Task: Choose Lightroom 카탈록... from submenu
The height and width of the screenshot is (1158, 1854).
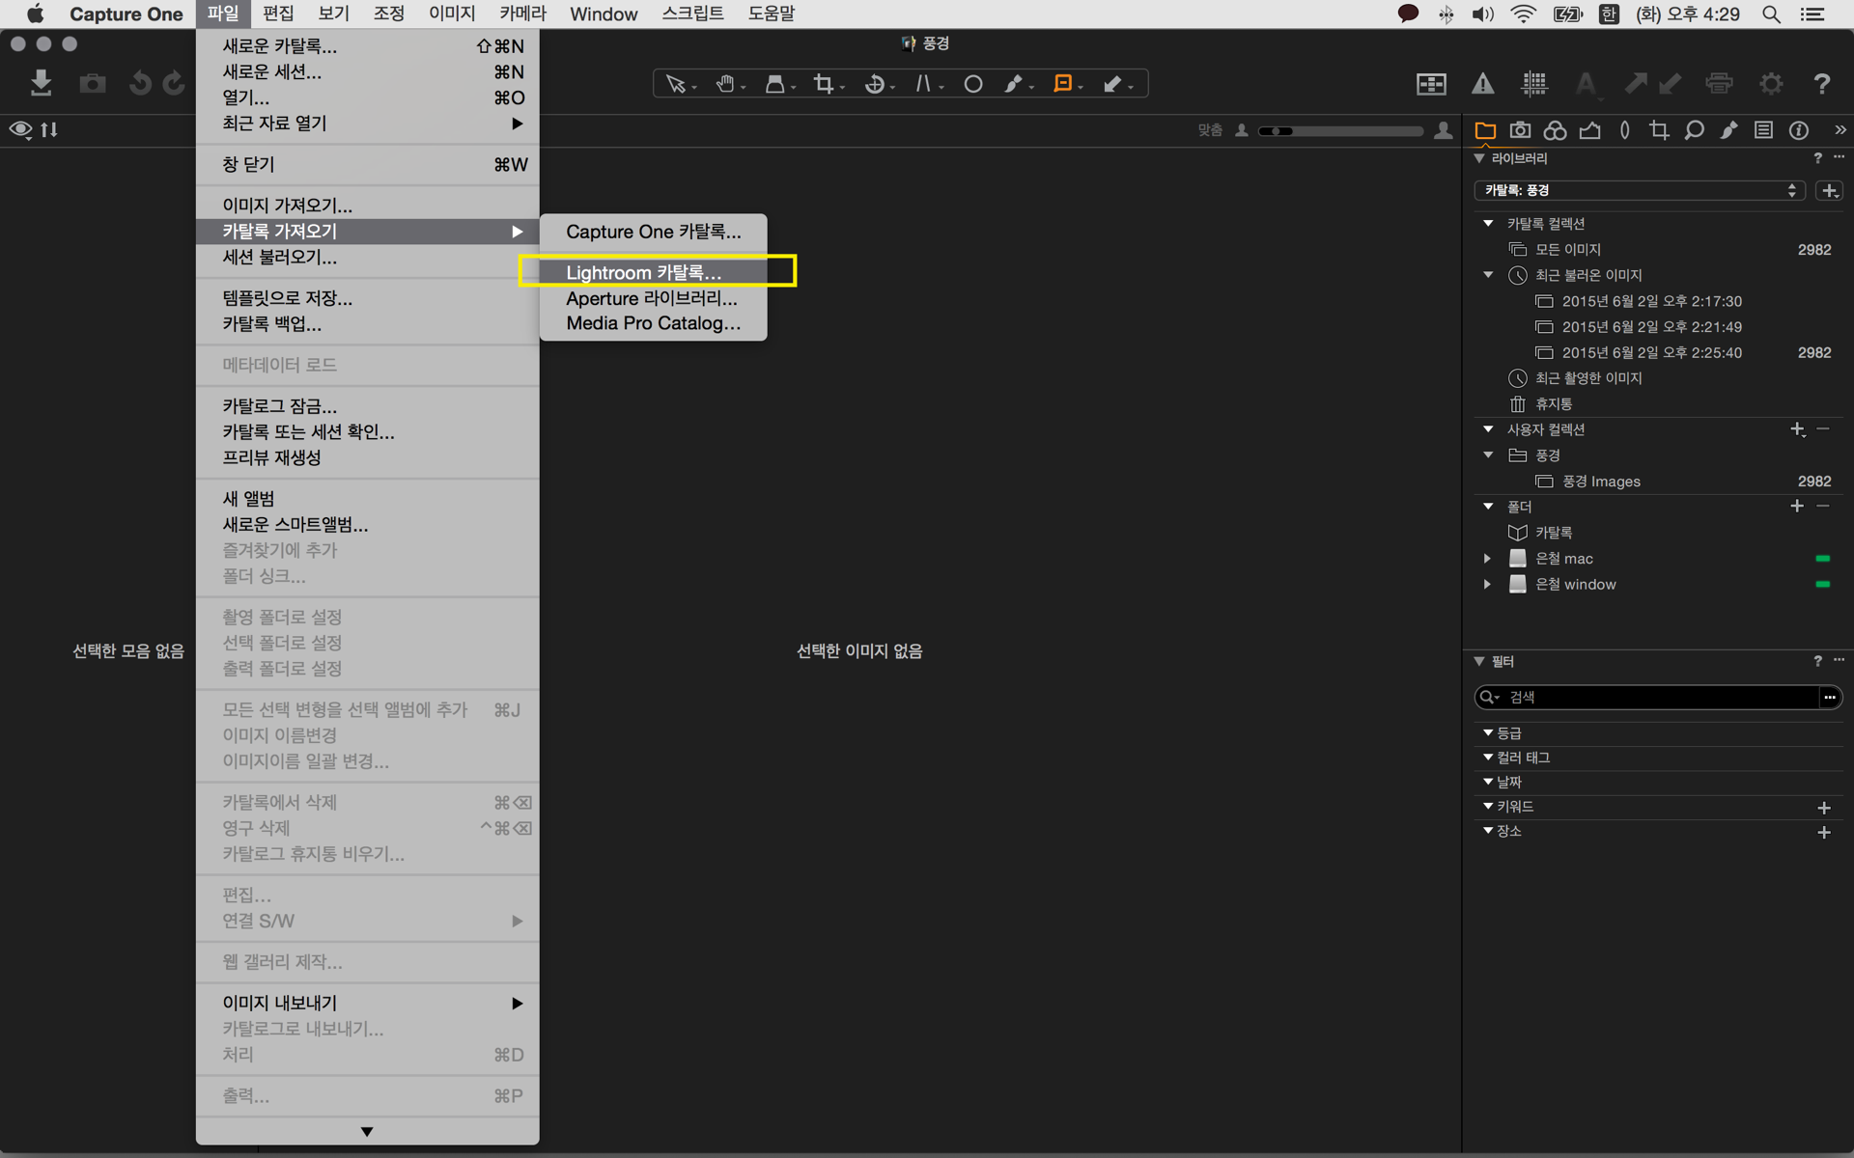Action: click(x=643, y=272)
